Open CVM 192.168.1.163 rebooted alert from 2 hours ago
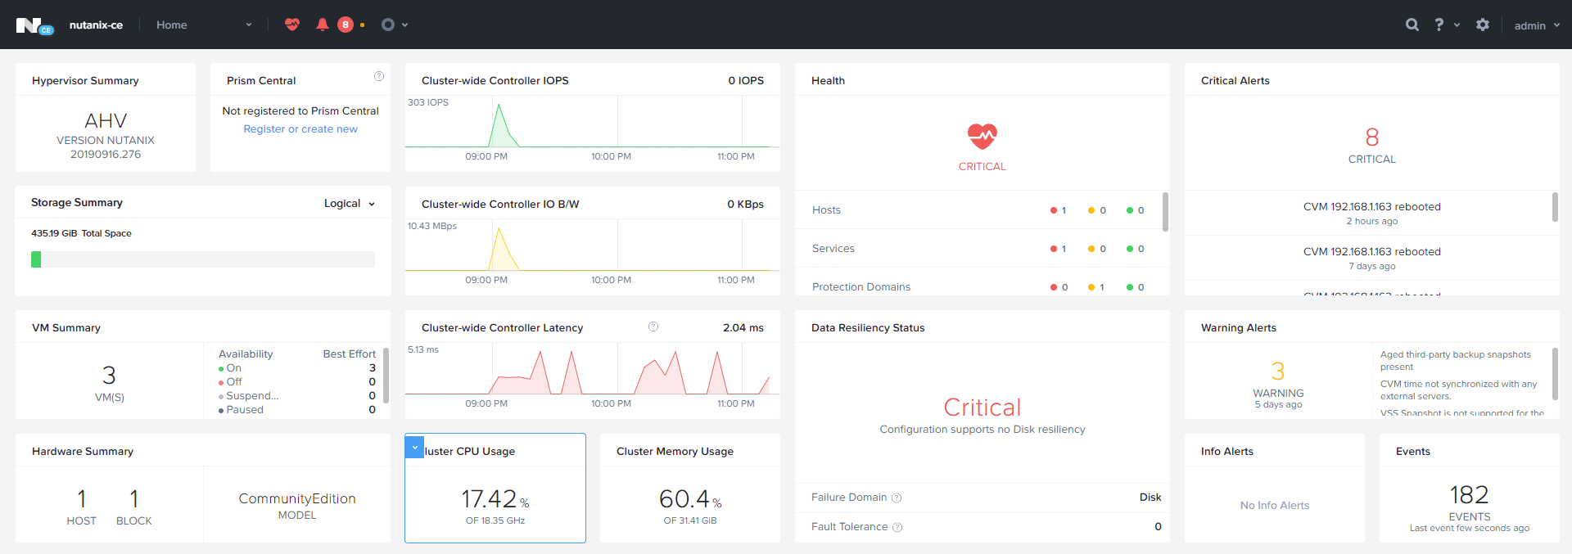The height and width of the screenshot is (554, 1572). [x=1371, y=213]
